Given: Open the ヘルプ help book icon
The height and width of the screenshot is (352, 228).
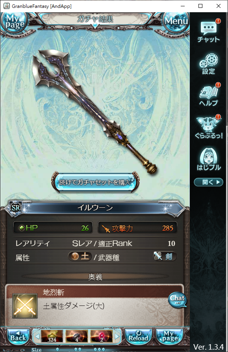Looking at the screenshot, I should click(x=208, y=95).
